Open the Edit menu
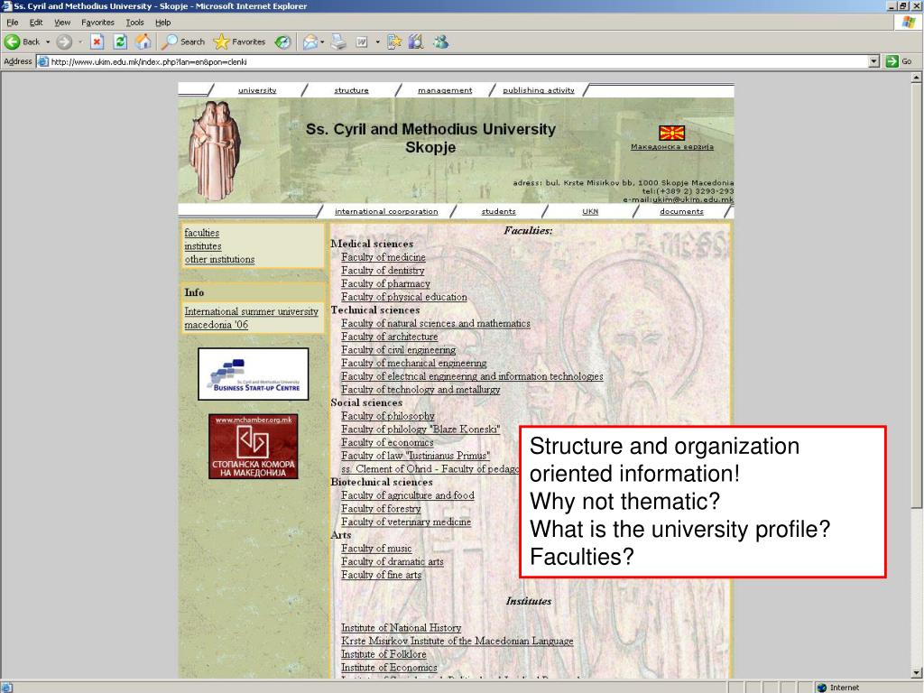Screen dimensions: 924x693 [x=36, y=23]
